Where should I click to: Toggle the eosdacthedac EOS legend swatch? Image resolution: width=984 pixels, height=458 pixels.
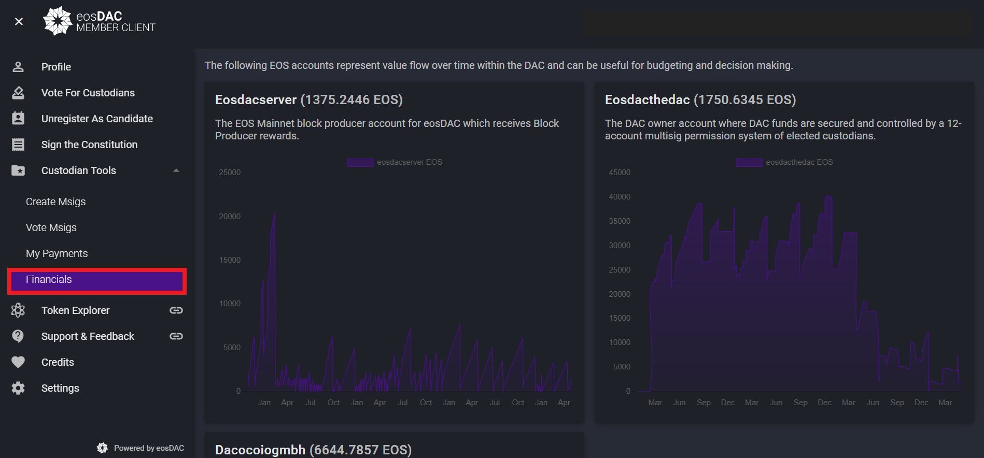coord(749,162)
